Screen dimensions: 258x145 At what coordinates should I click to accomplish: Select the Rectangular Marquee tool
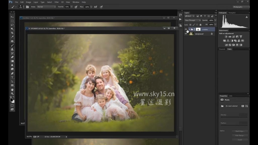pos(12,21)
